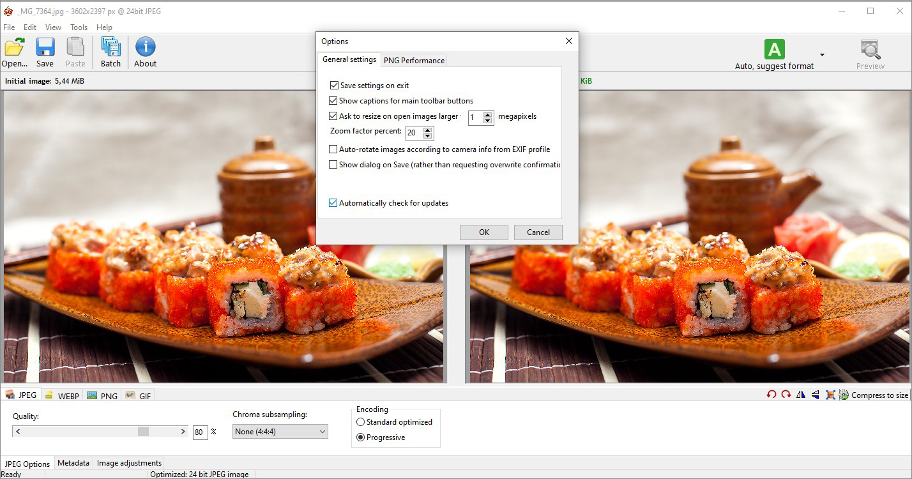Uncheck Save settings on exit
Viewport: 912px width, 479px height.
[334, 85]
